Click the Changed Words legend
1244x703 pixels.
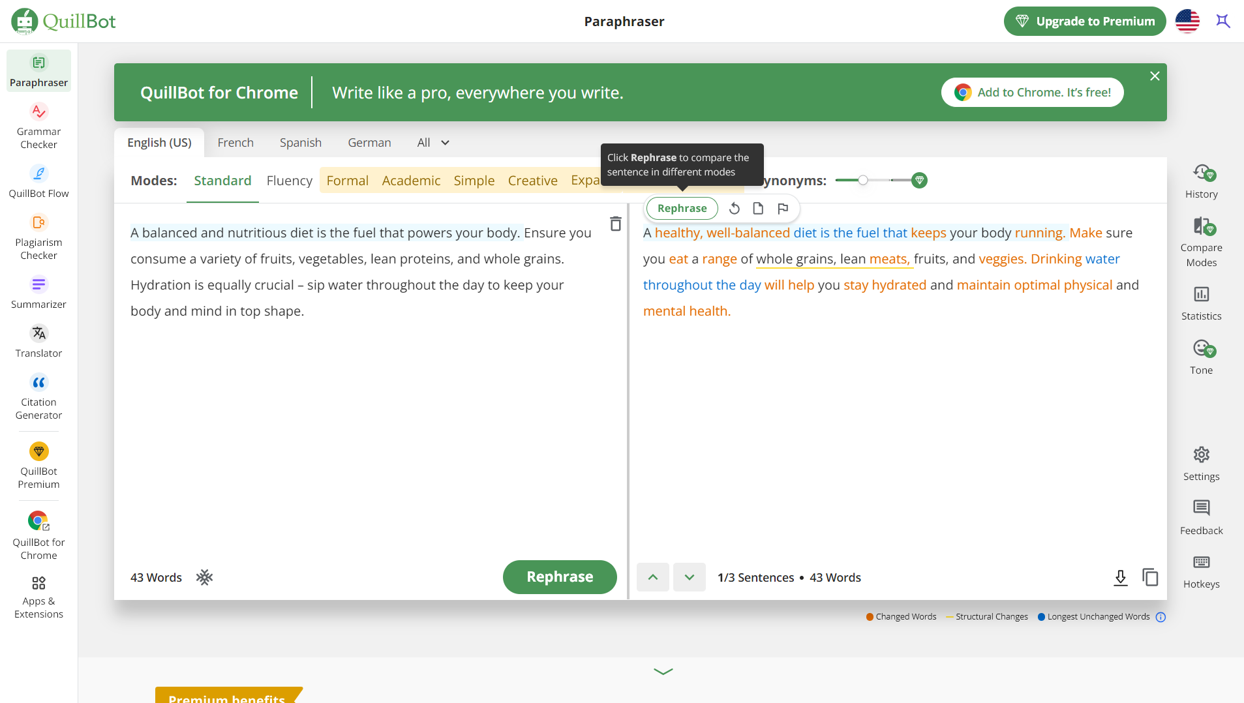tap(901, 617)
